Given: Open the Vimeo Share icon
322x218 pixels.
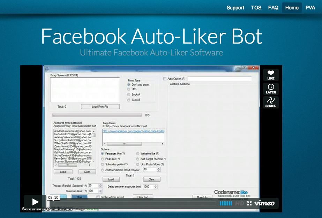Looking at the screenshot, I should (x=271, y=102).
